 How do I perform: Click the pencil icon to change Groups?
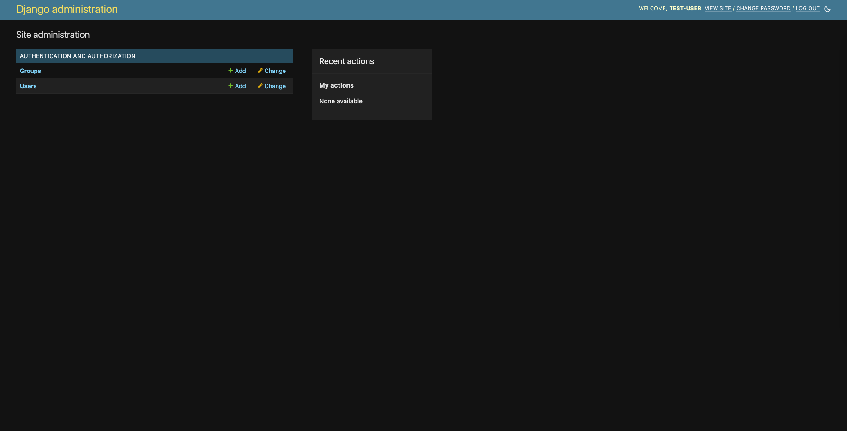point(260,71)
